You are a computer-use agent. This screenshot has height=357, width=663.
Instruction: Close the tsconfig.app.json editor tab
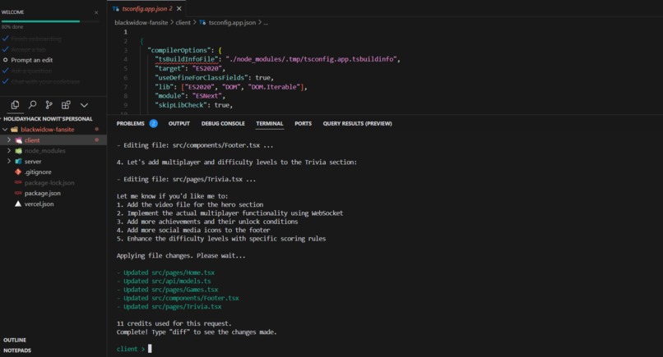pyautogui.click(x=178, y=8)
